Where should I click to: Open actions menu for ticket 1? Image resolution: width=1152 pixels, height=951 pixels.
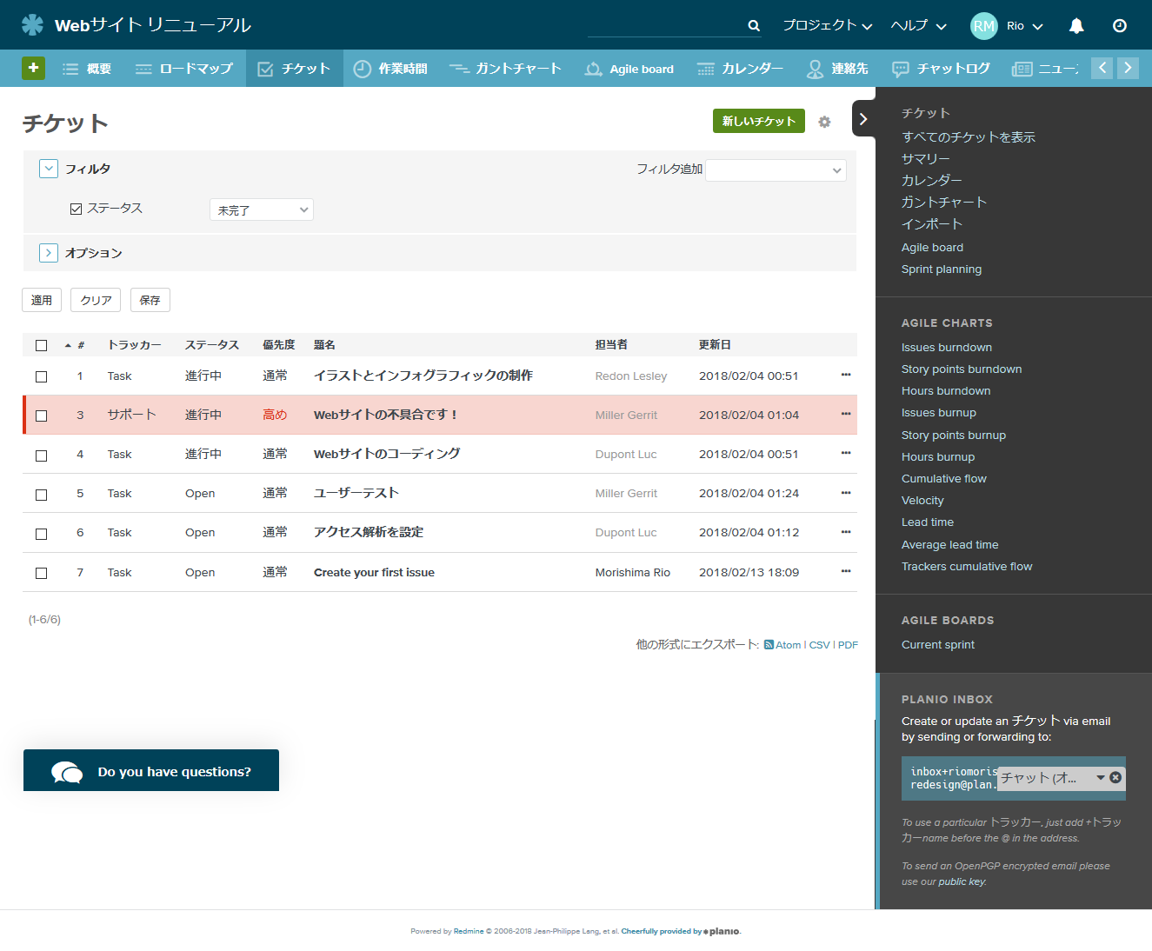[846, 375]
